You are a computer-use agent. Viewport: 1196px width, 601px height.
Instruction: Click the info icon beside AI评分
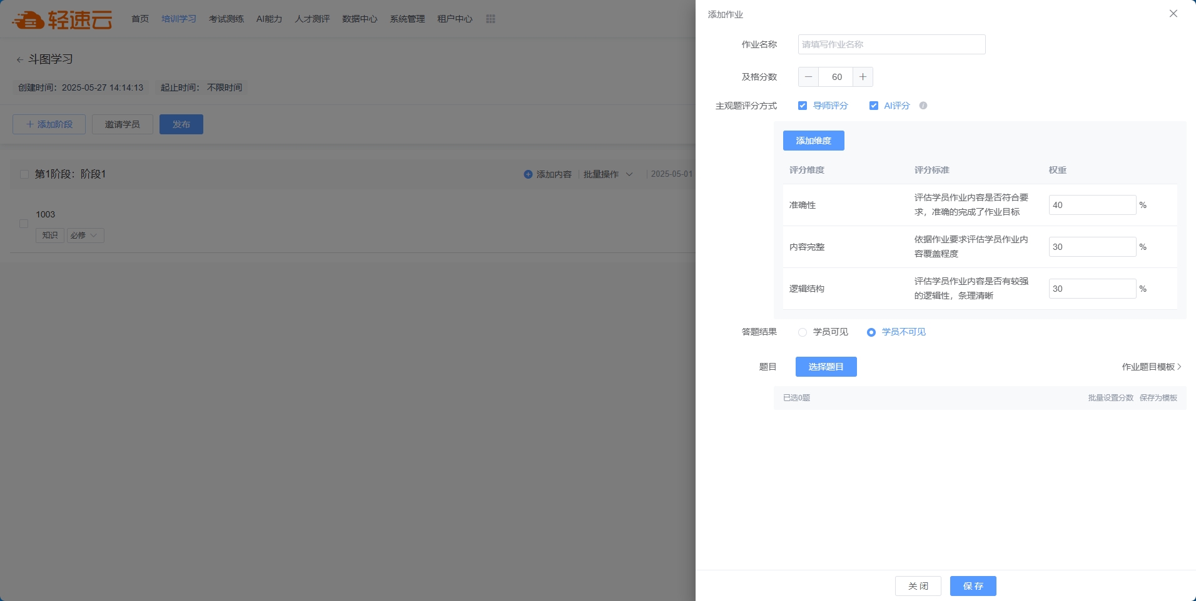coord(923,106)
